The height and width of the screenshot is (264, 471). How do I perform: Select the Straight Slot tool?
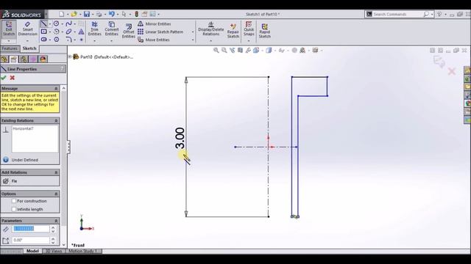44,40
